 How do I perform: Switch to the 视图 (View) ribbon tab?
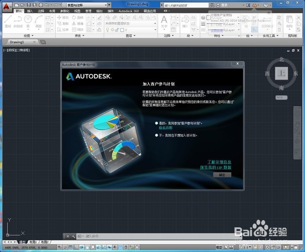[x=77, y=11]
